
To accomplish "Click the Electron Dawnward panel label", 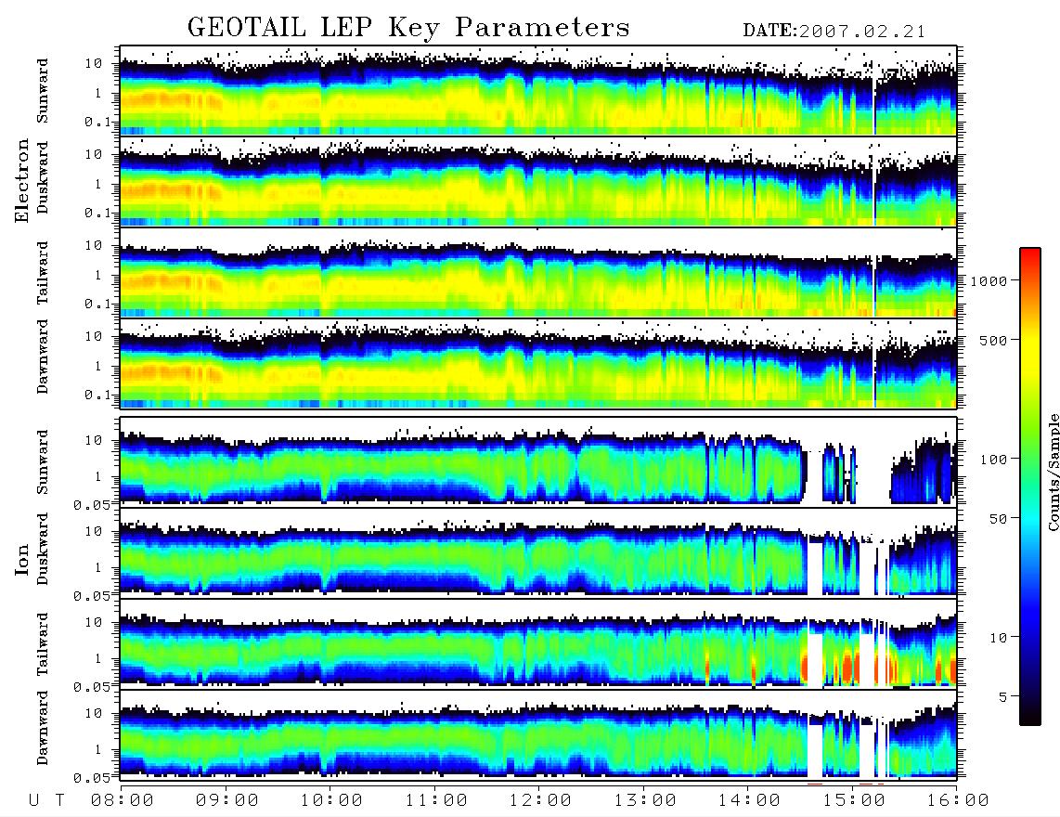I will click(x=43, y=357).
